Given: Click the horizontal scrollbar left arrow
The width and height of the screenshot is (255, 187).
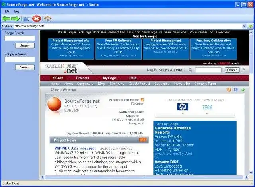Looking at the screenshot, I should point(43,177).
